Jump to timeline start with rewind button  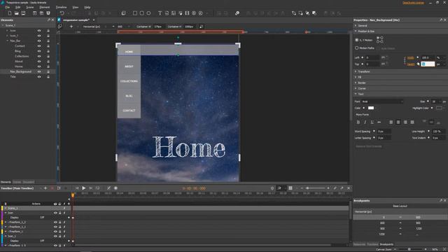click(77, 188)
